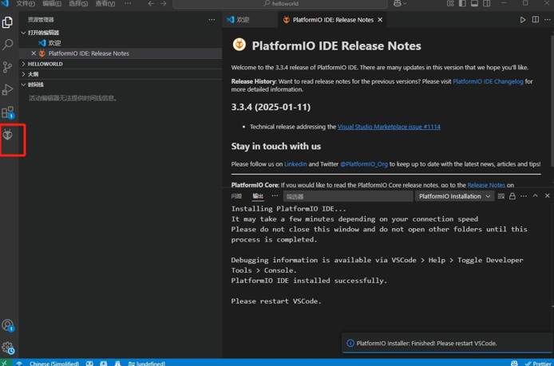Click the output filter input field

[346, 196]
